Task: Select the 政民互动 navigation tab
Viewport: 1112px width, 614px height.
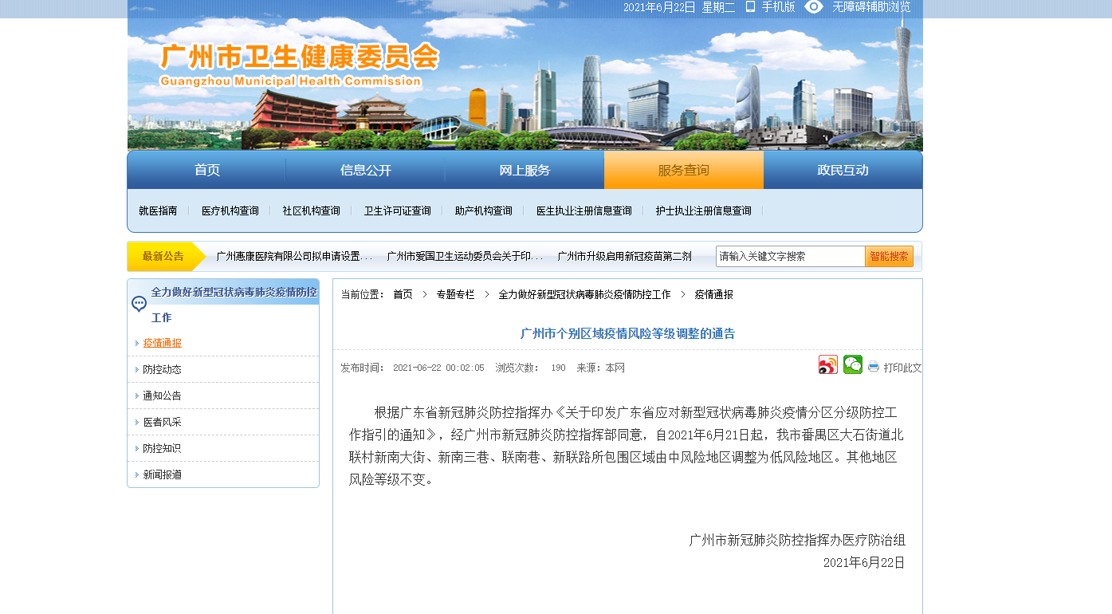Action: pyautogui.click(x=843, y=171)
